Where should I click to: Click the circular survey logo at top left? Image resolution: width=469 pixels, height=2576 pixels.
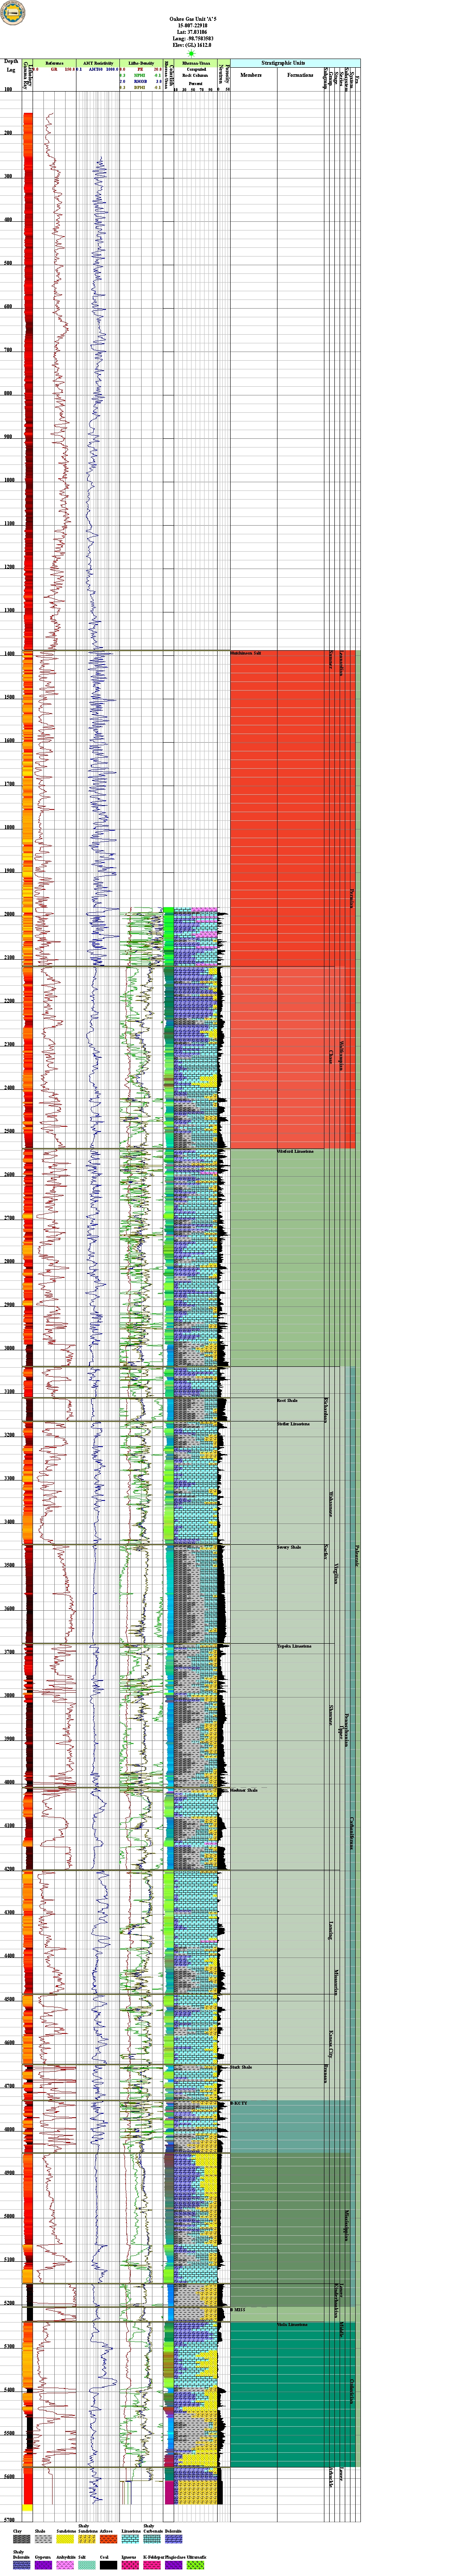14,13
